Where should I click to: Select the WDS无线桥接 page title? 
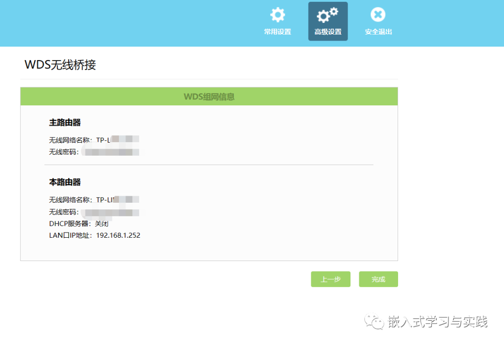click(x=60, y=65)
